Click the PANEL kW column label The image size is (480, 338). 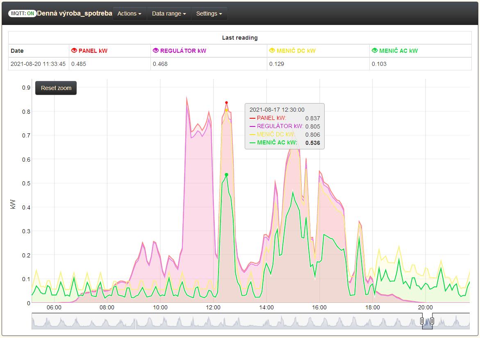(93, 51)
